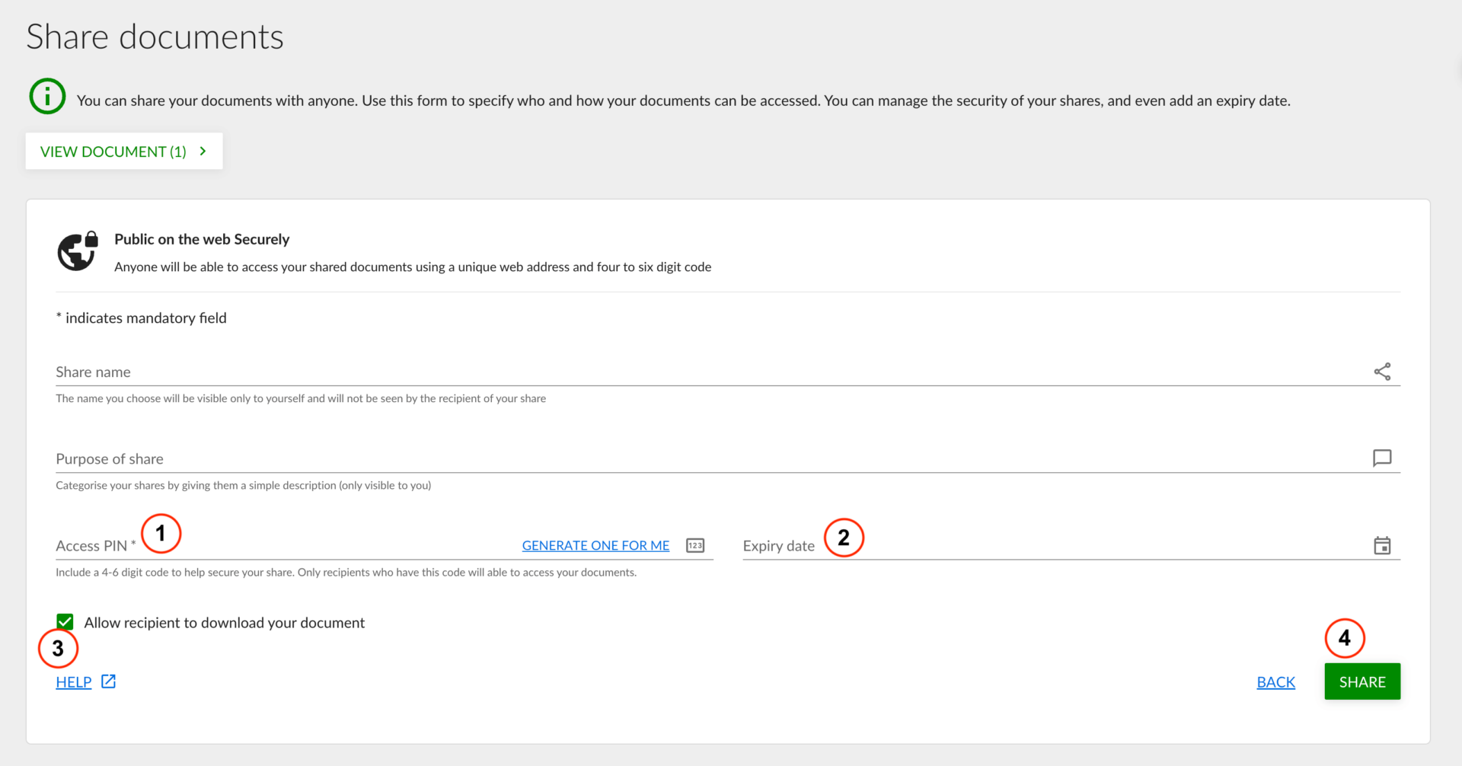Image resolution: width=1462 pixels, height=766 pixels.
Task: Uncheck the allow download checkbox
Action: pos(65,622)
